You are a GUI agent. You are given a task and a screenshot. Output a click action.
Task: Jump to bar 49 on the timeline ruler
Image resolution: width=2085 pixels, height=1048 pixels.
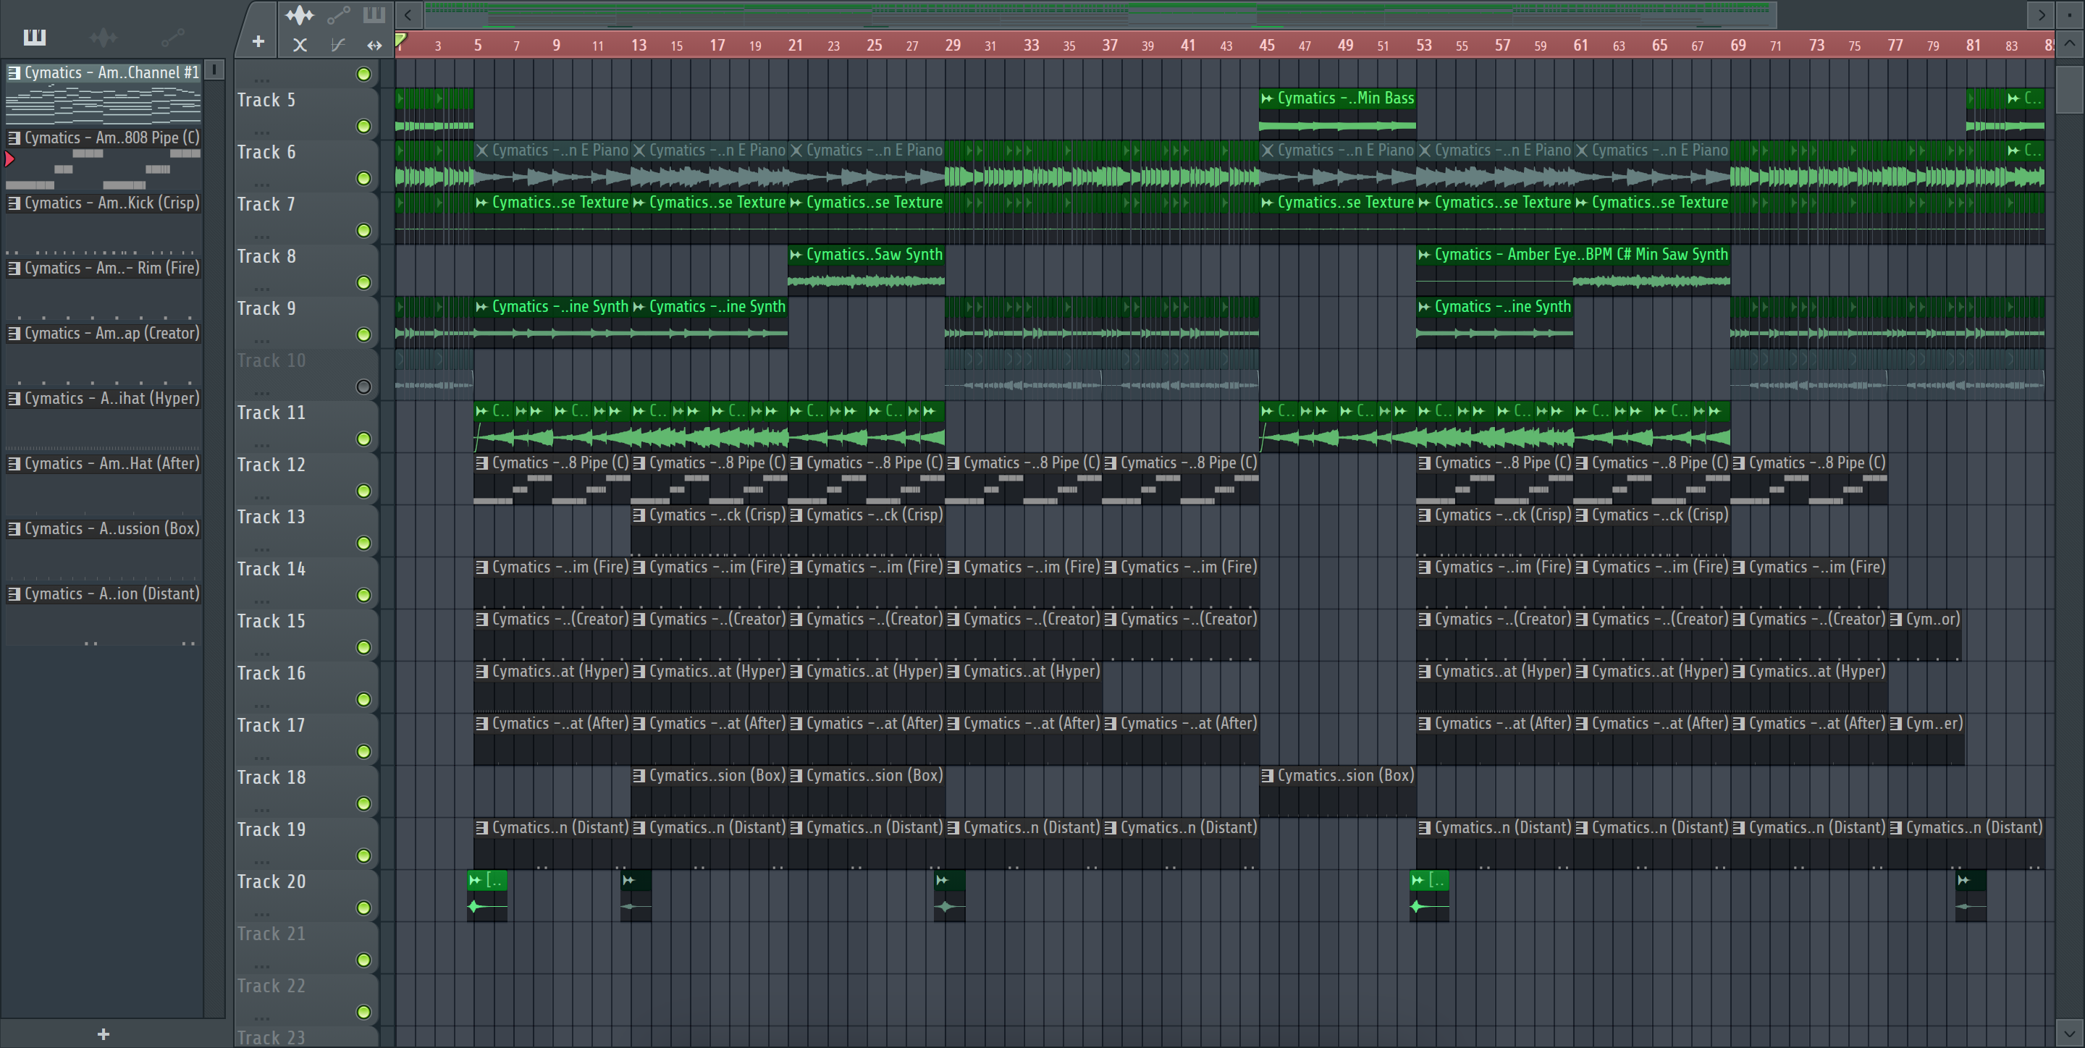pos(1345,46)
